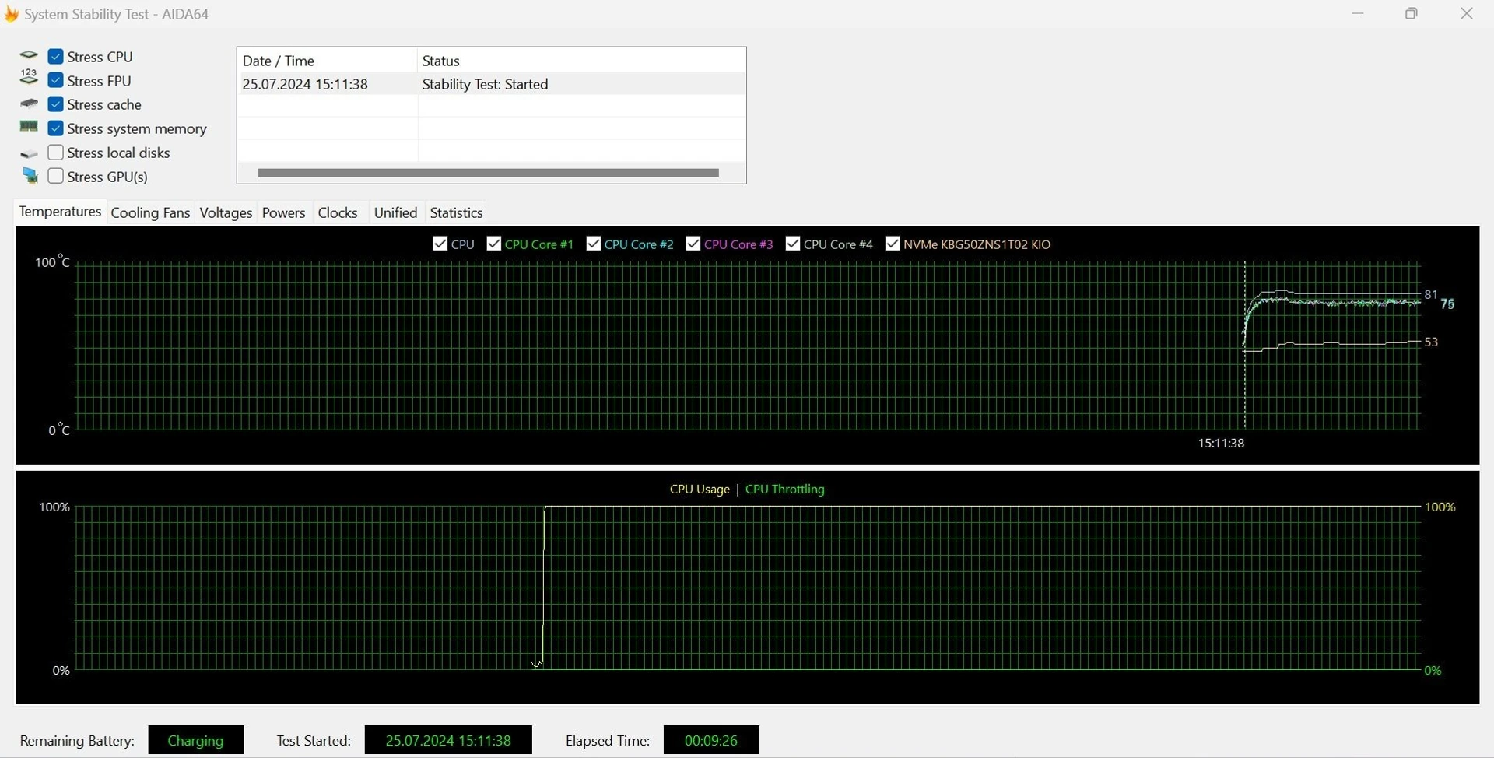Click the Stress GPU(s) monitor icon

coord(30,176)
